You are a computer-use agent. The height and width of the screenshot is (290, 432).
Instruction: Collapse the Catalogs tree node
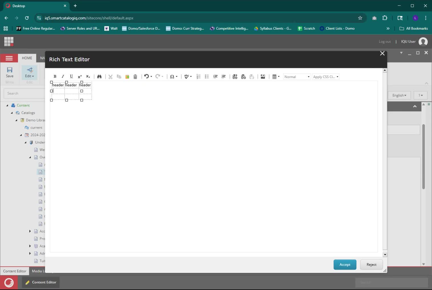pos(12,113)
